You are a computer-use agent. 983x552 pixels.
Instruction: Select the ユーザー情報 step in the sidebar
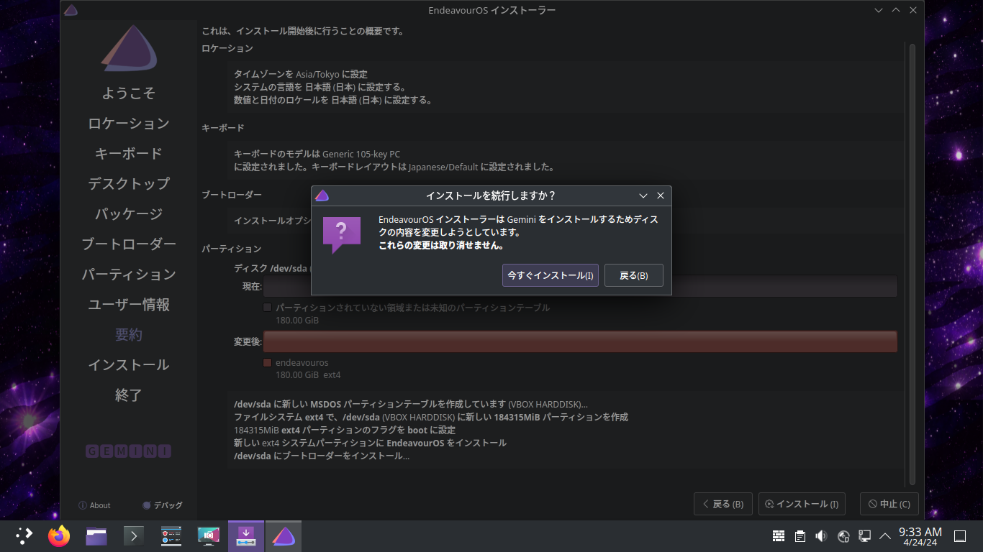point(129,305)
